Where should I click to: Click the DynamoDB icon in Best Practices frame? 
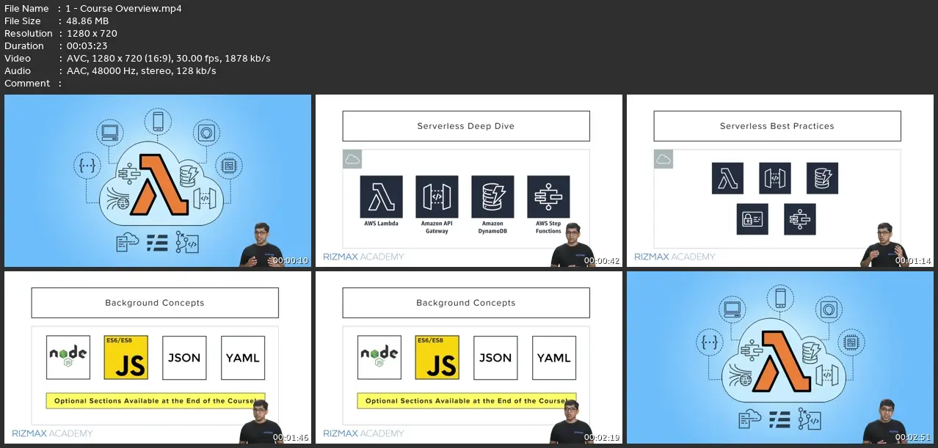coord(822,178)
